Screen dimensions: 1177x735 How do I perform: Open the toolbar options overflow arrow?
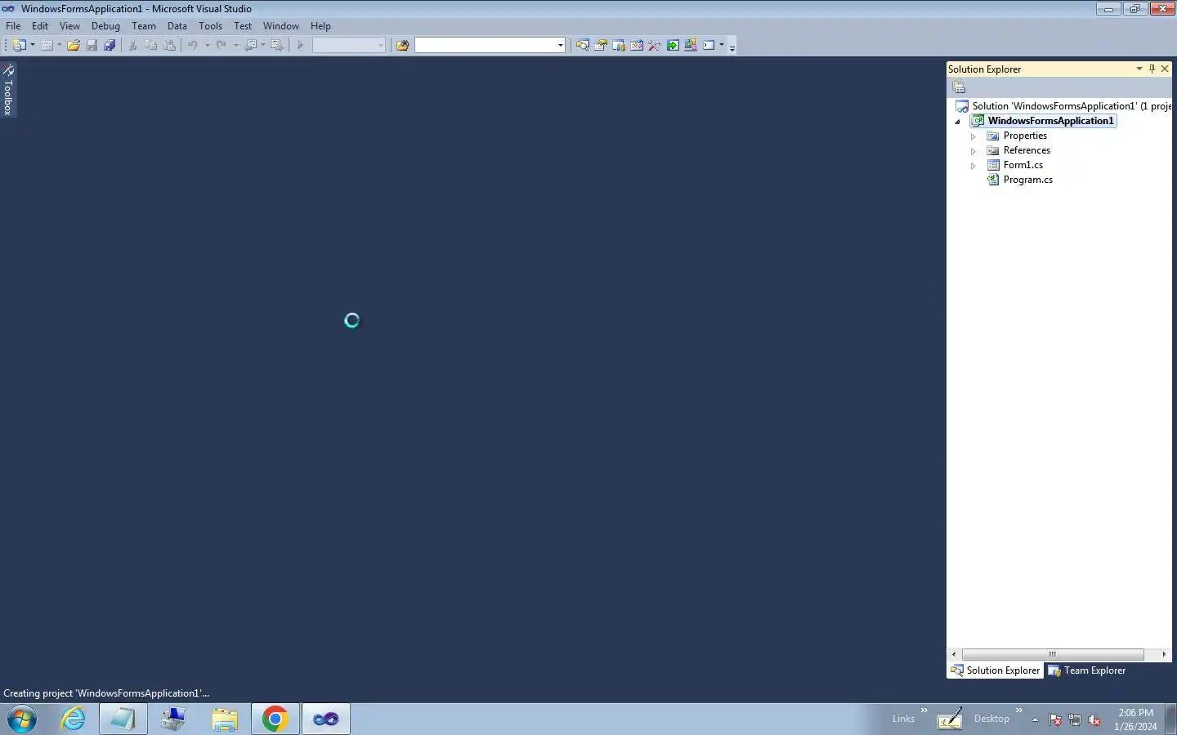point(732,47)
